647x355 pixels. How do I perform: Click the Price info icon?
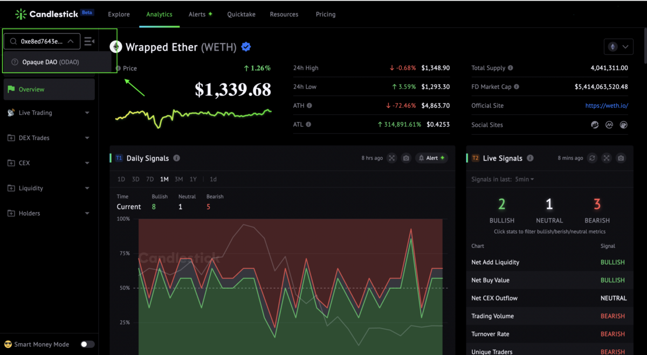[118, 68]
